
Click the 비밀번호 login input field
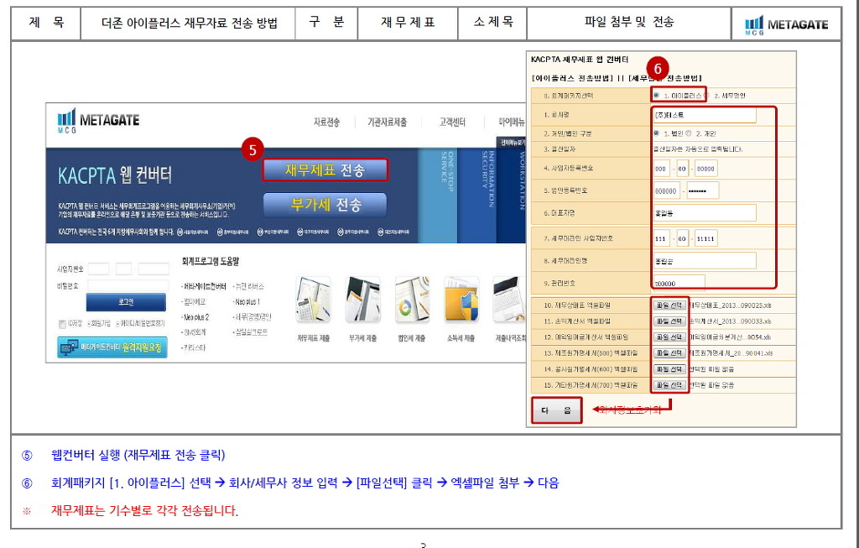click(x=128, y=285)
